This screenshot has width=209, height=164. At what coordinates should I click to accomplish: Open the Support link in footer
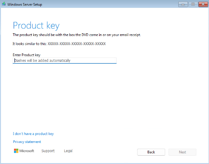point(48,151)
